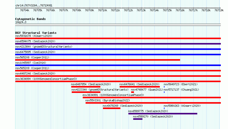
Task: Select the red bar under nsv5931678
Action: [x=118, y=38]
